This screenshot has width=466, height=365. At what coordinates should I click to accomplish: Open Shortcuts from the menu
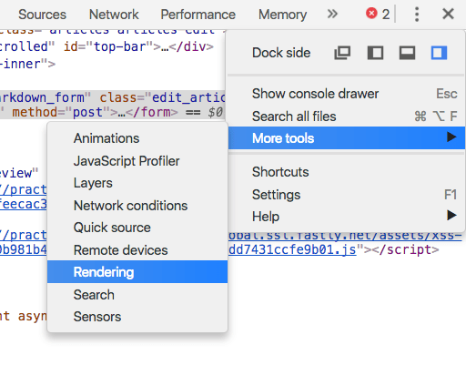tap(346, 172)
